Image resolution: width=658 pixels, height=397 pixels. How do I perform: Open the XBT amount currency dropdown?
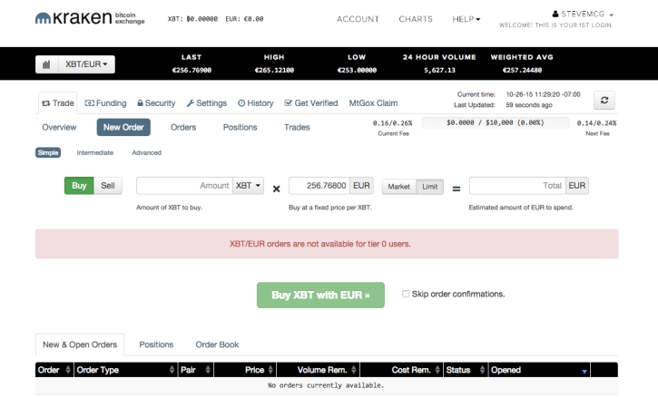coord(248,186)
